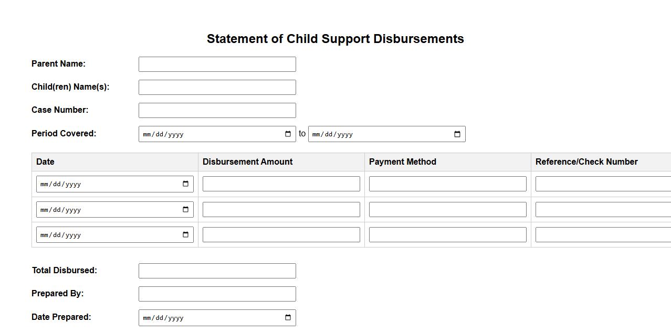Select the Case Number field
671x333 pixels.
217,111
